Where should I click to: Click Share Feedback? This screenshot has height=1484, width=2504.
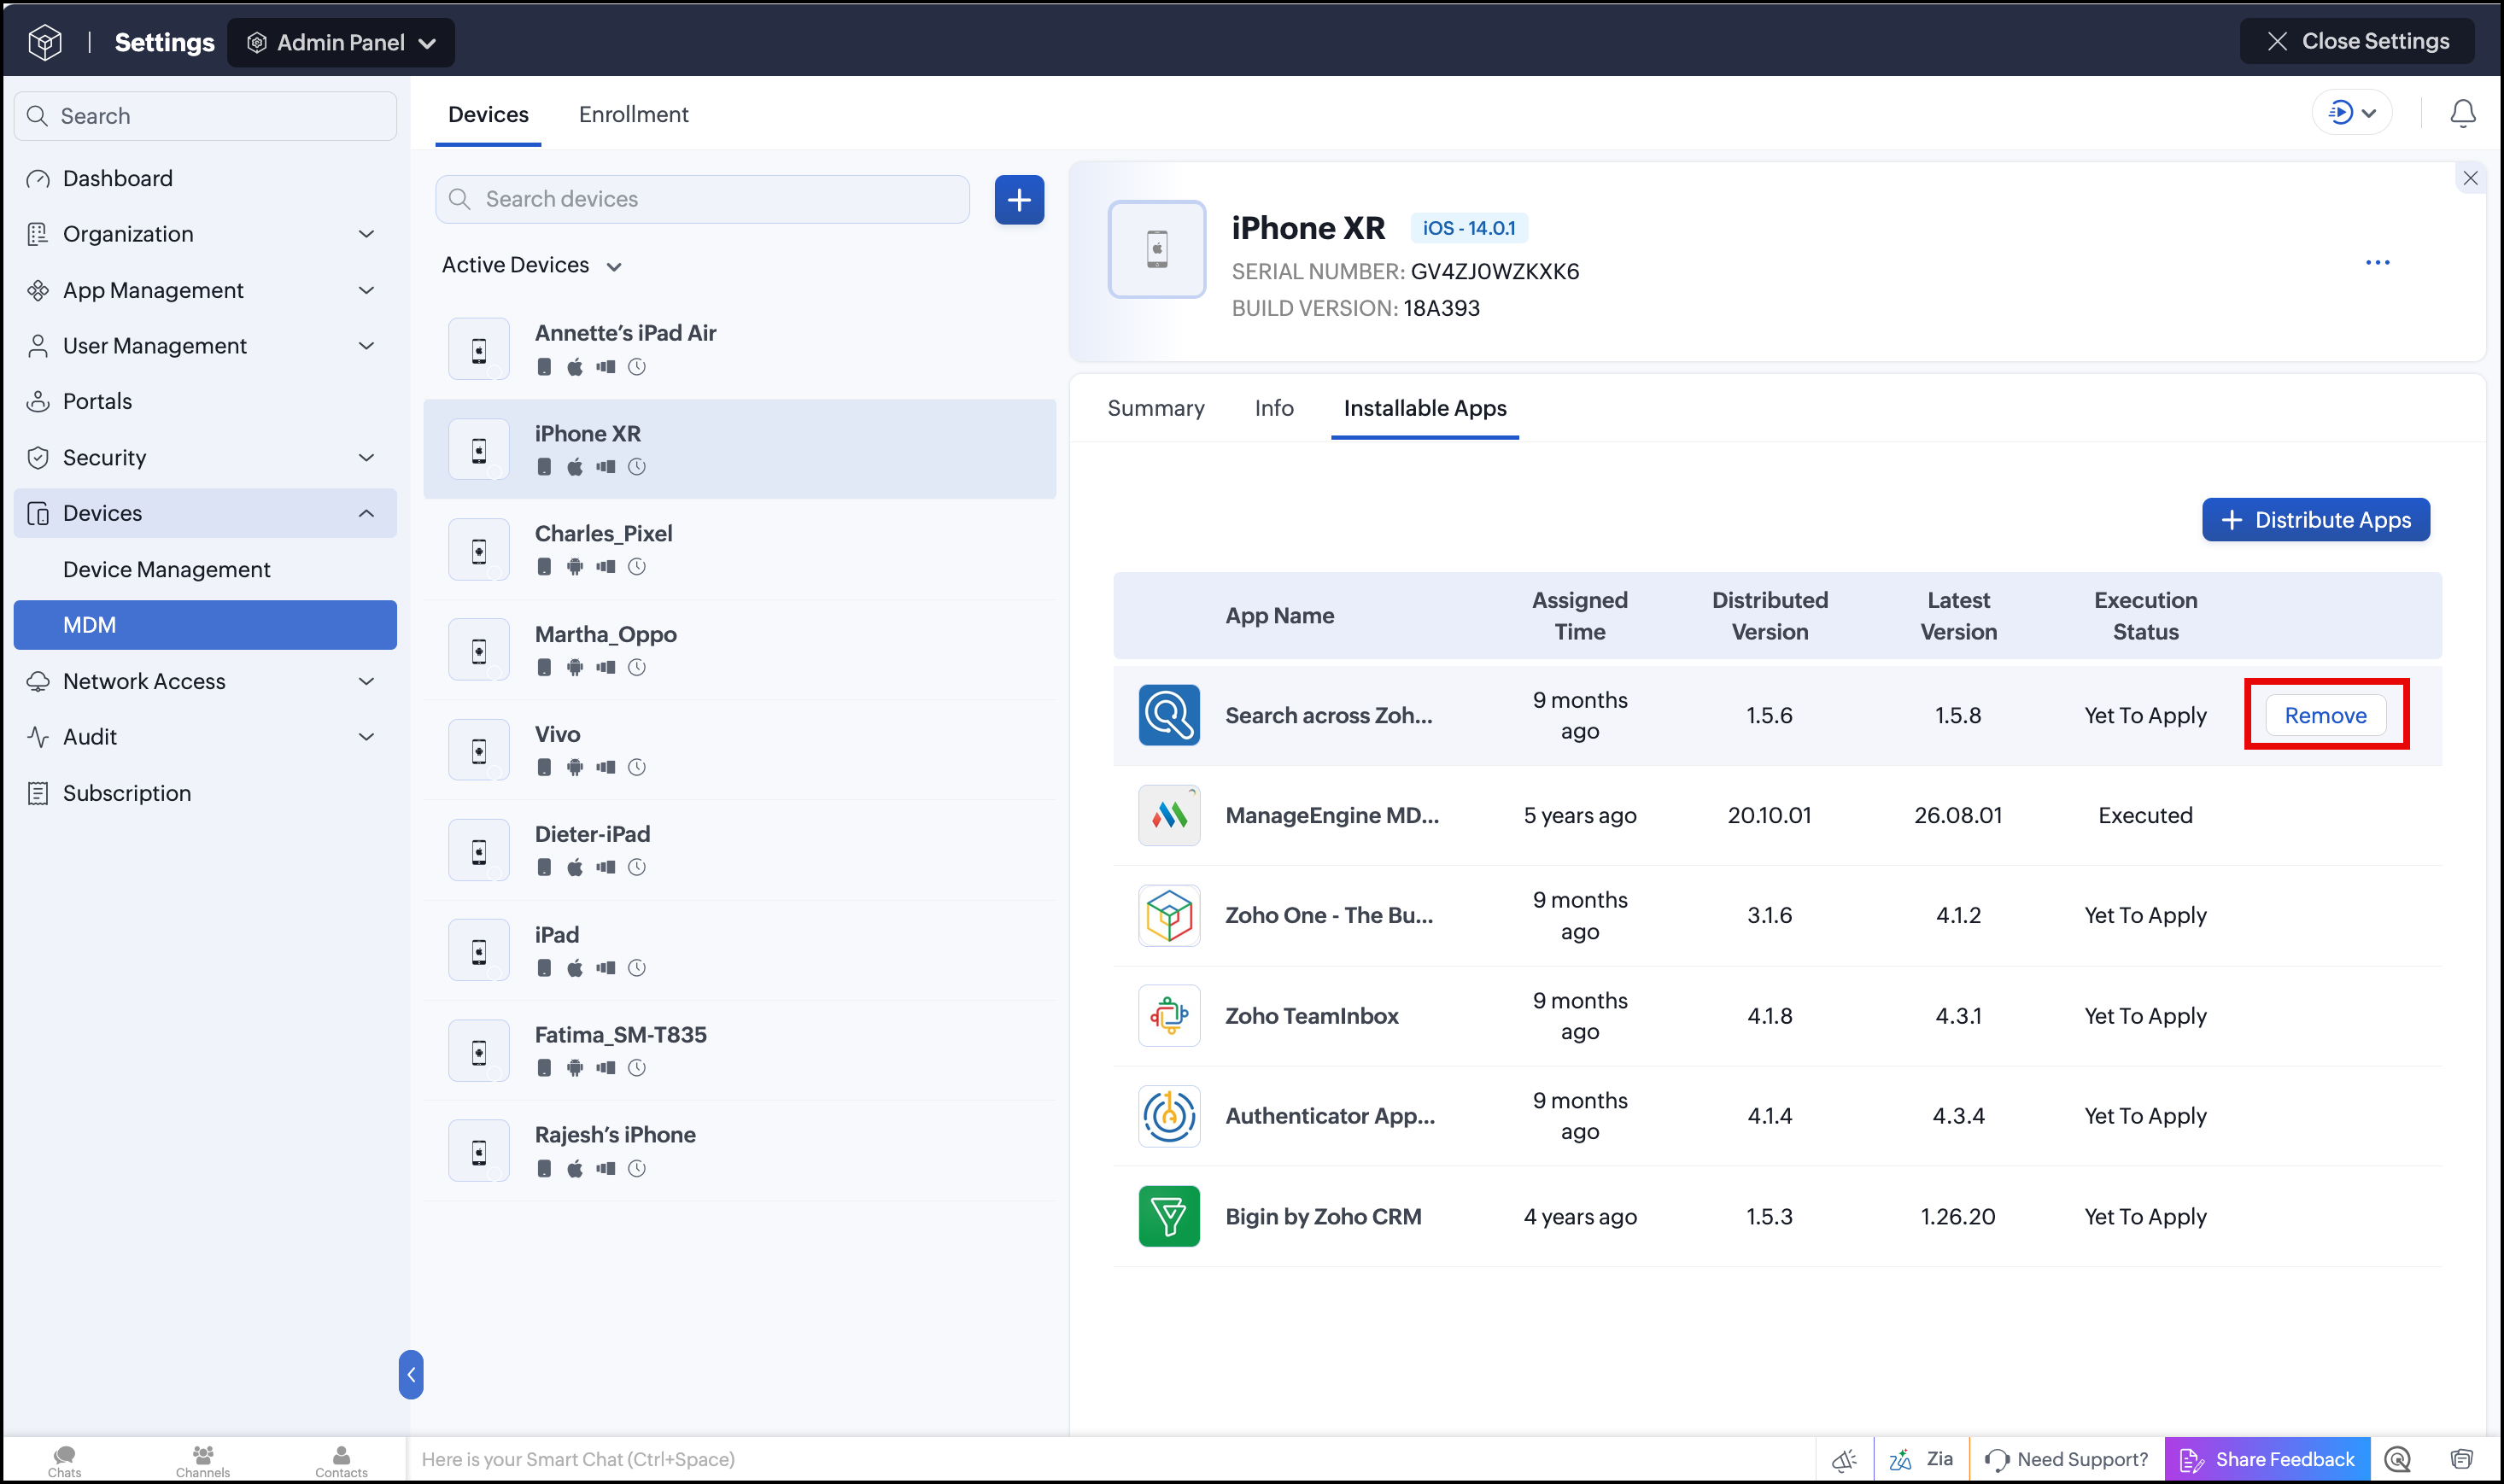2267,1460
